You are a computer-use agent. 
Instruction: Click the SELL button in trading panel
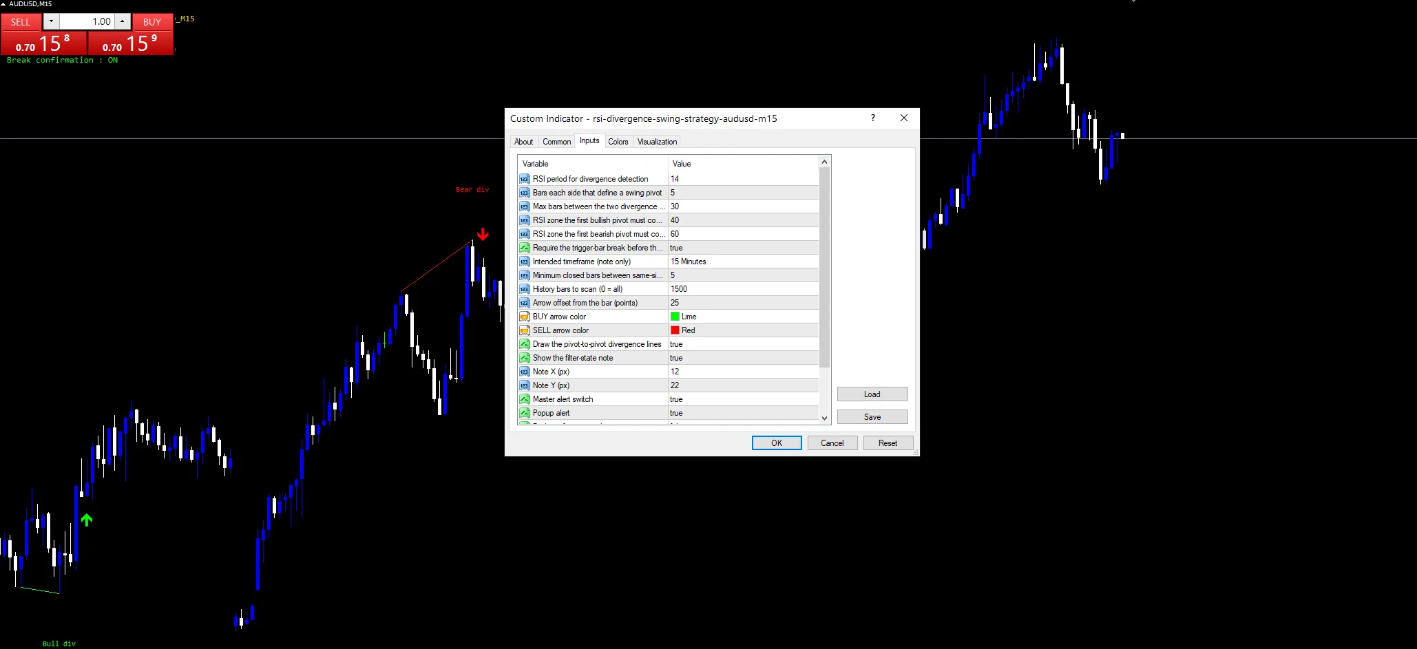click(21, 22)
